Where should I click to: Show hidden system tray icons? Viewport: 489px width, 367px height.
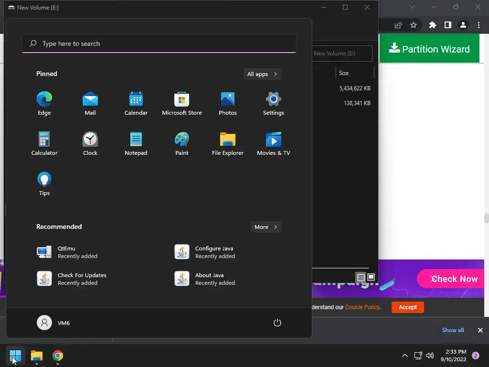tap(405, 356)
